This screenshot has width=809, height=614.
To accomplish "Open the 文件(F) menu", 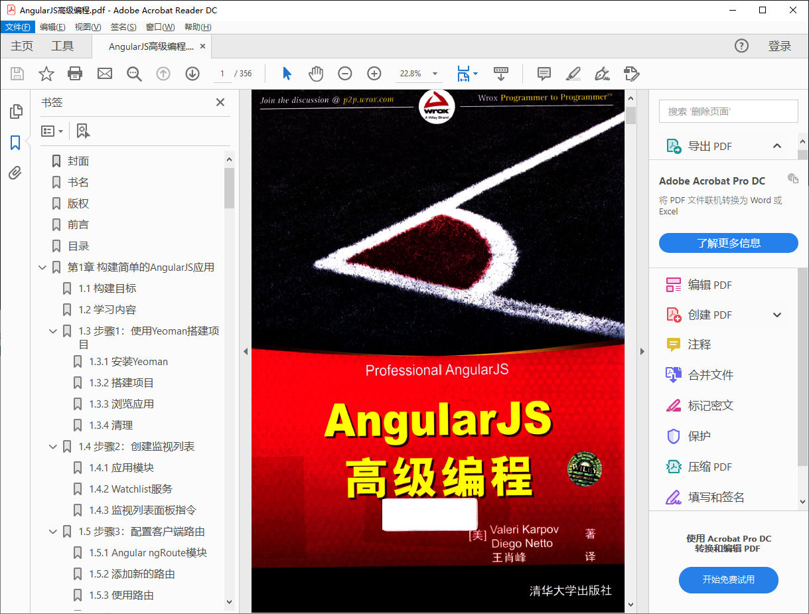I will [x=17, y=27].
